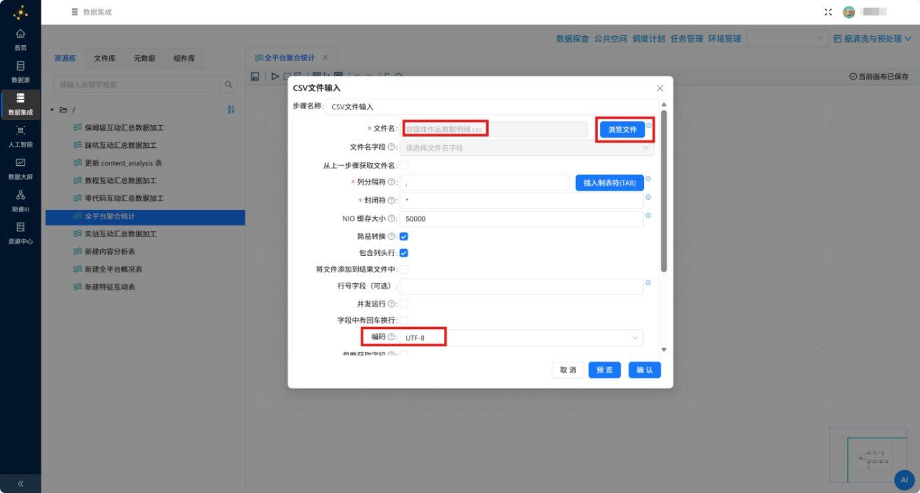Tick the 字段中有回车换行 checkbox
The image size is (920, 493).
coord(404,320)
